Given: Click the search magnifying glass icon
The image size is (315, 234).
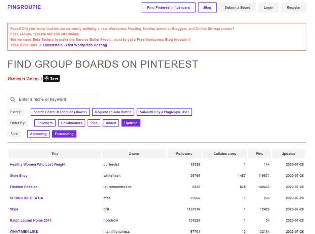Looking at the screenshot, I should coord(13,99).
